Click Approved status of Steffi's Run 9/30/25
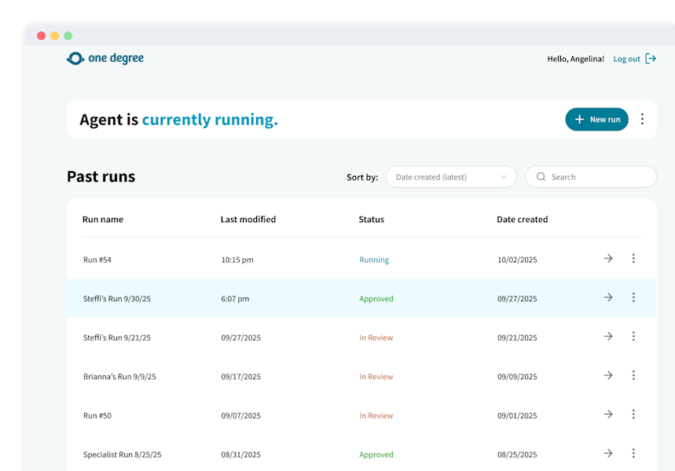The height and width of the screenshot is (471, 675). pos(376,298)
